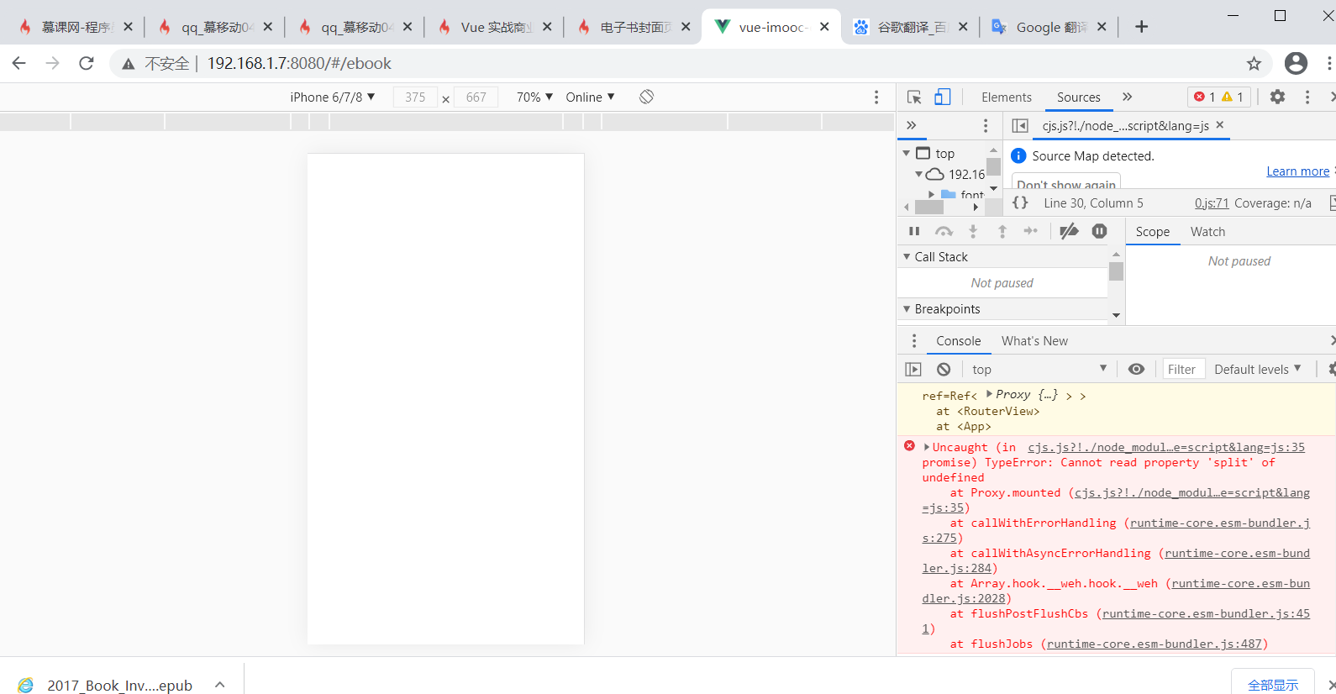Create live expression with eye icon
Screen dimensions: 1336x694
[1136, 369]
